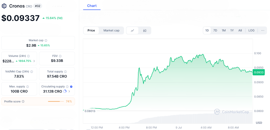Click the $2.9B market cap value

click(x=31, y=45)
